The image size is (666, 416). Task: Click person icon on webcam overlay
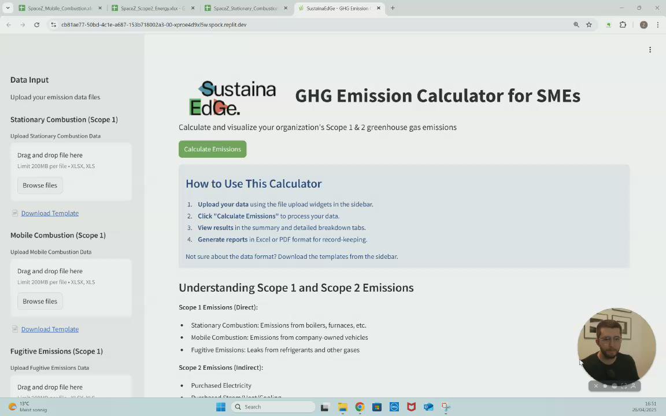[x=633, y=386]
